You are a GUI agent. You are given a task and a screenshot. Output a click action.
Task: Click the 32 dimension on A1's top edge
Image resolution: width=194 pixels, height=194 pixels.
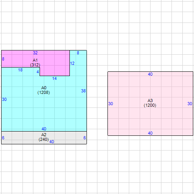point(35,53)
